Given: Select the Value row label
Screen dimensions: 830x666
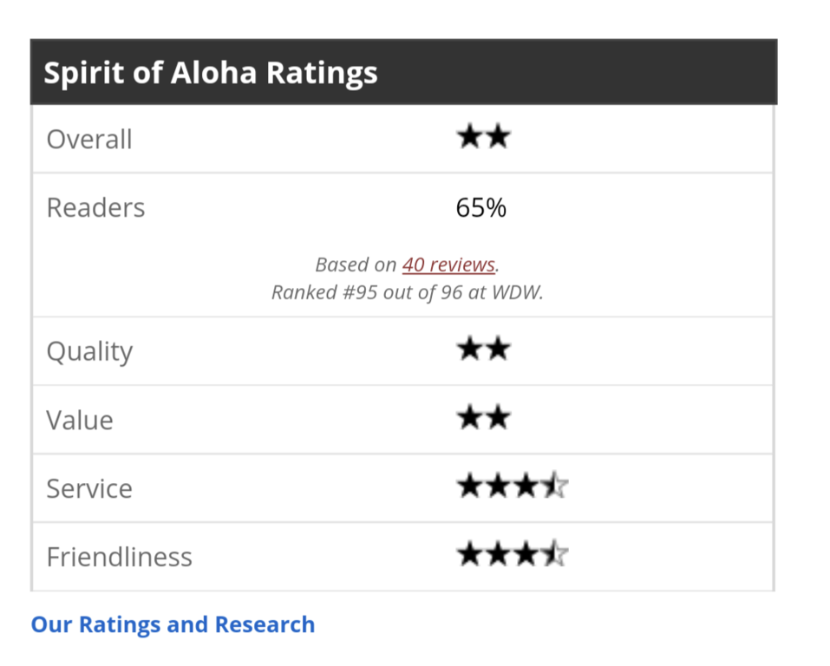Looking at the screenshot, I should point(80,421).
